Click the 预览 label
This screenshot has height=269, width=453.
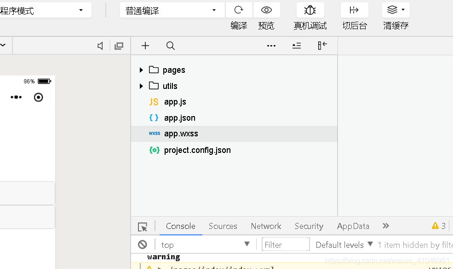266,26
